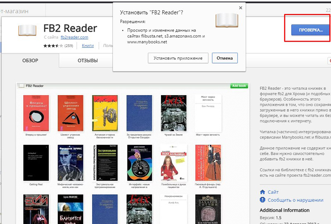
Task: Open the 'Книги' category link
Action: 88,45
